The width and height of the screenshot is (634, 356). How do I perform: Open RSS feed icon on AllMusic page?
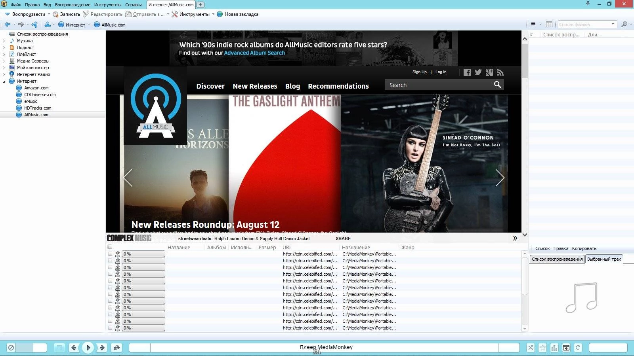pos(500,72)
